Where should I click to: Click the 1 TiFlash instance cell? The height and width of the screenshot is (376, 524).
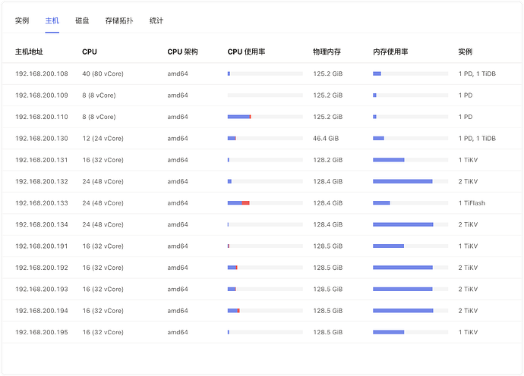click(x=472, y=203)
